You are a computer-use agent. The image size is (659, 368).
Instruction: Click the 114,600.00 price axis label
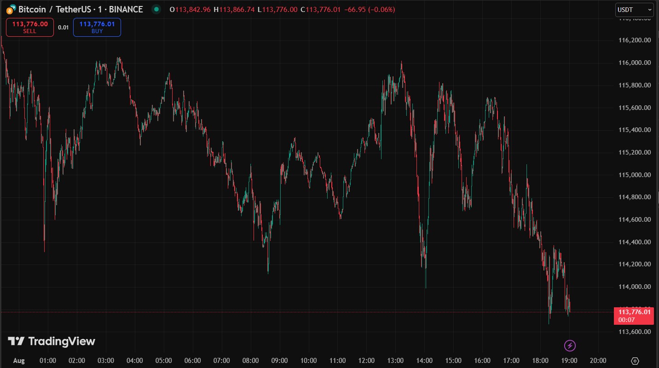pos(635,219)
